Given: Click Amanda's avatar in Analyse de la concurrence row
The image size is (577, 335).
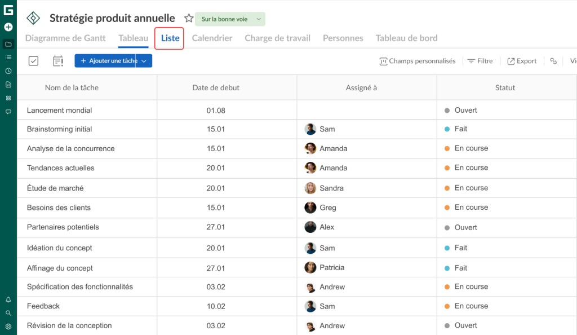Looking at the screenshot, I should pyautogui.click(x=310, y=148).
